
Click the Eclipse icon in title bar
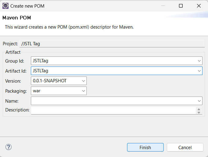click(x=5, y=6)
